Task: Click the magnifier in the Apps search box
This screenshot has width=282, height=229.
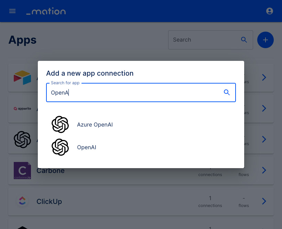Action: click(244, 40)
